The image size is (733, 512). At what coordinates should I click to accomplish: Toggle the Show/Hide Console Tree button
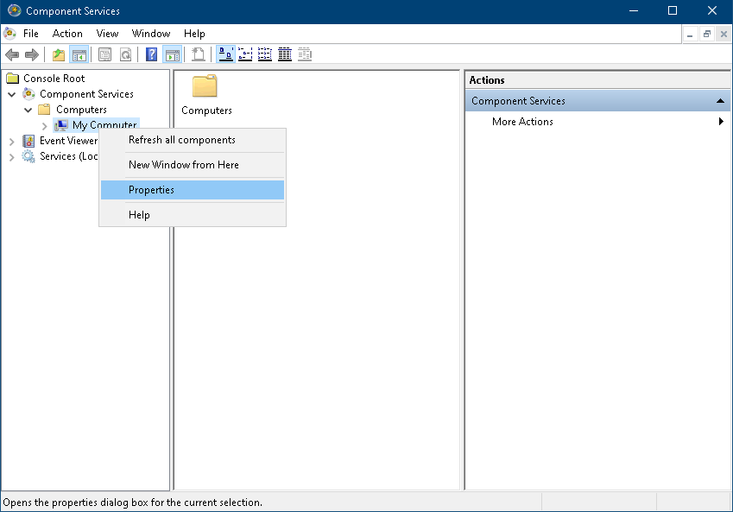[x=79, y=55]
